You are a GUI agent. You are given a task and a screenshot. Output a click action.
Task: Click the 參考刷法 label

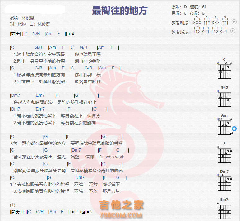(x=180, y=23)
